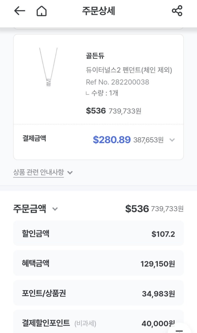Click chevron beside 상품 관련 안내사항
Screen dimensions: 197x333
pyautogui.click(x=70, y=173)
